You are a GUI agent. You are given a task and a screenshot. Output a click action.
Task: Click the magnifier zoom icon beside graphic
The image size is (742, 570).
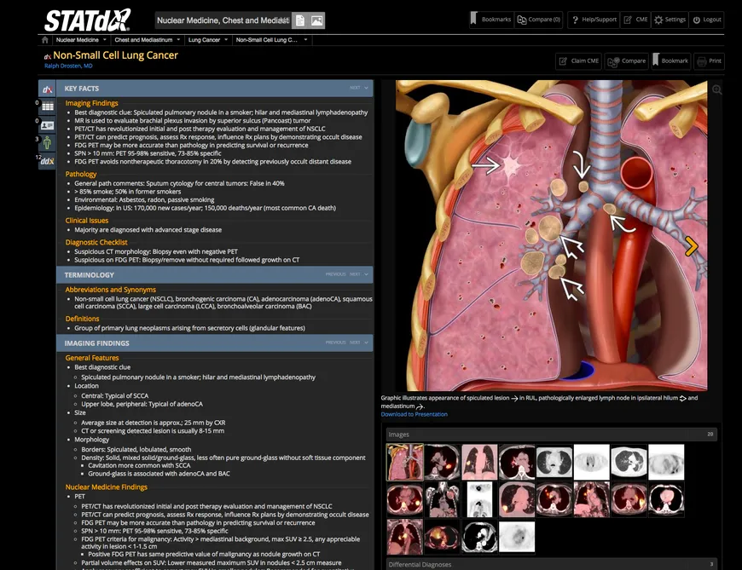717,89
